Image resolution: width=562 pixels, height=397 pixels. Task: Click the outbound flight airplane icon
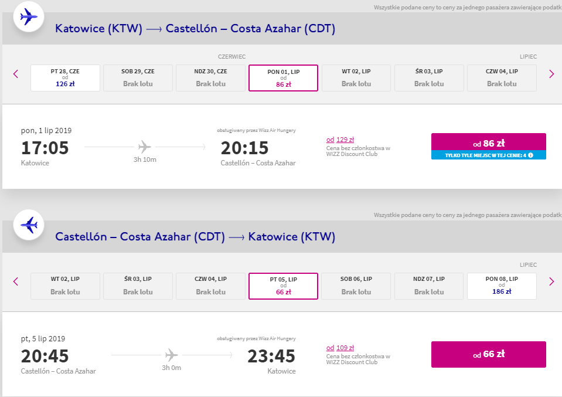coord(29,17)
